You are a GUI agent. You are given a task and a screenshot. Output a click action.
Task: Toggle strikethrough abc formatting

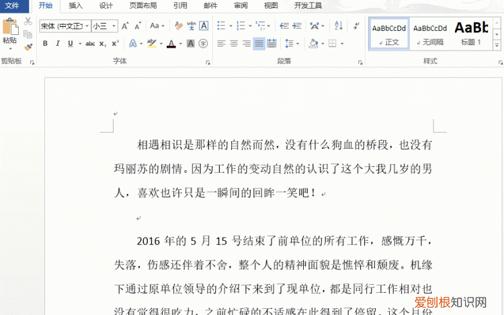point(90,44)
